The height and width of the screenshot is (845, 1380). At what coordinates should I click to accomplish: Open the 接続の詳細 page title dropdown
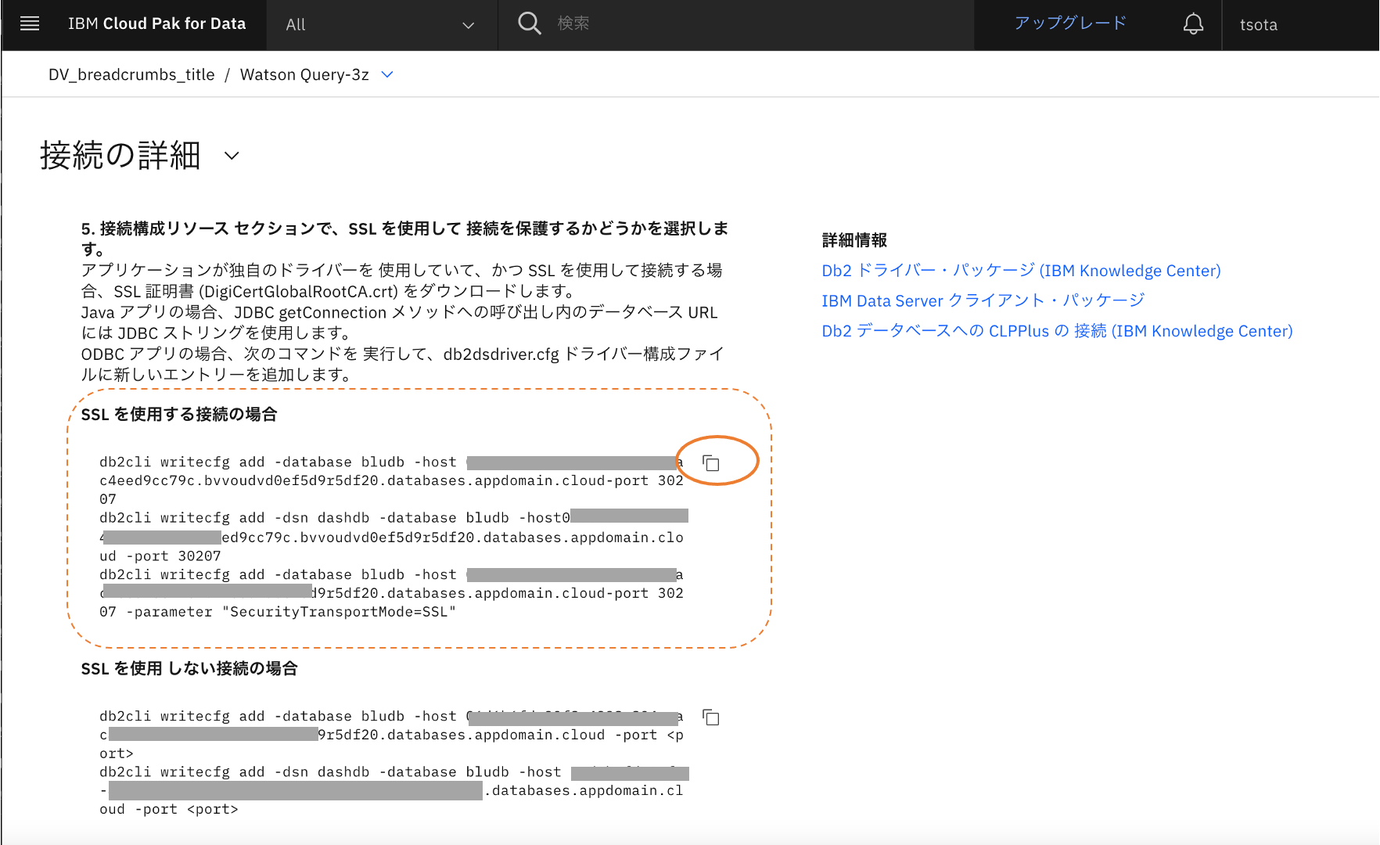tap(232, 156)
